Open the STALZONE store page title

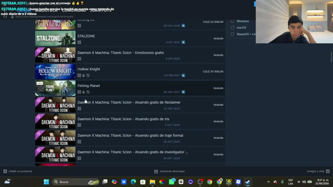pos(86,36)
